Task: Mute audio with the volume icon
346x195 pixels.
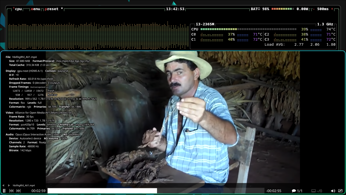Action: (x=333, y=191)
